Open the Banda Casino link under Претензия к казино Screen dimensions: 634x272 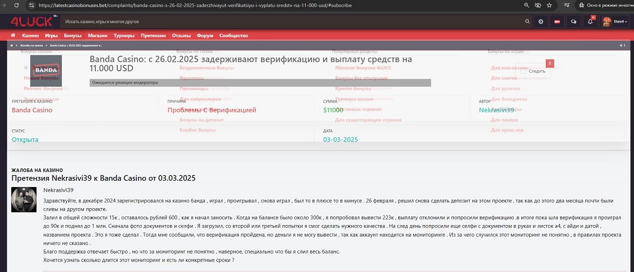[32, 110]
